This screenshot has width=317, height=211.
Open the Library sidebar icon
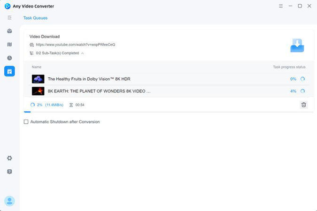(9, 45)
